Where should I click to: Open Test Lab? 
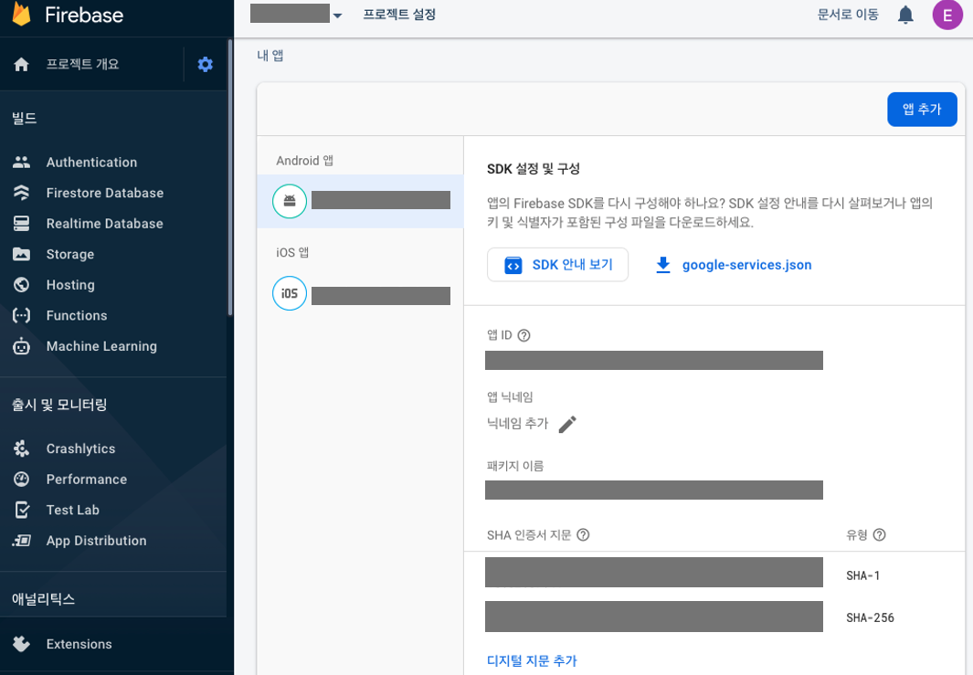pyautogui.click(x=72, y=510)
